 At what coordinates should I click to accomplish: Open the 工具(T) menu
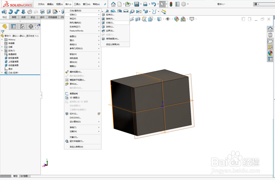coord(77,4)
